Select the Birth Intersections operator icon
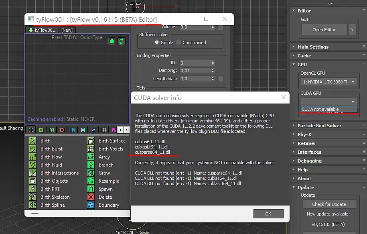367x234 pixels. click(32, 173)
